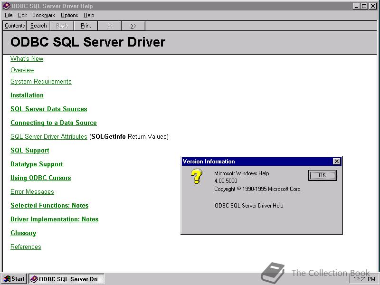Click the Microsoft Windows Help text

tap(242, 173)
